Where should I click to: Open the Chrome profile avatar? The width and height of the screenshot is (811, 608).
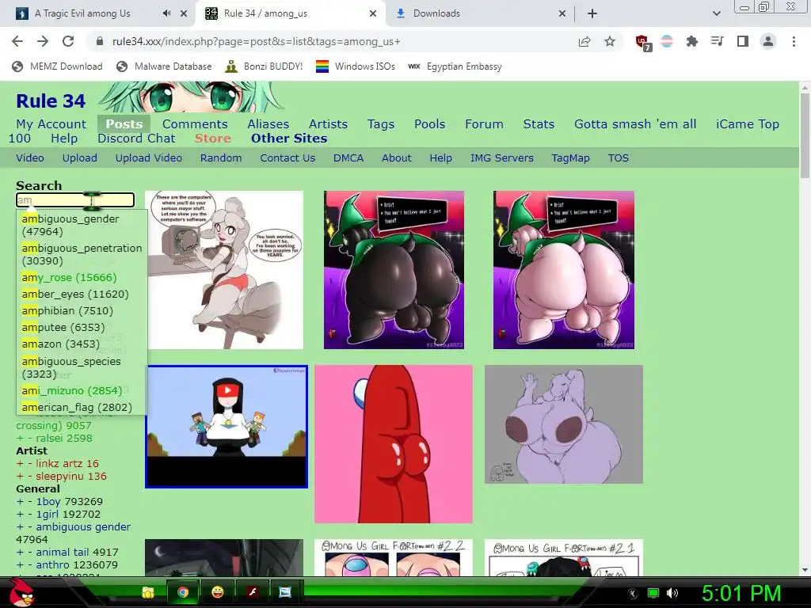click(x=768, y=41)
